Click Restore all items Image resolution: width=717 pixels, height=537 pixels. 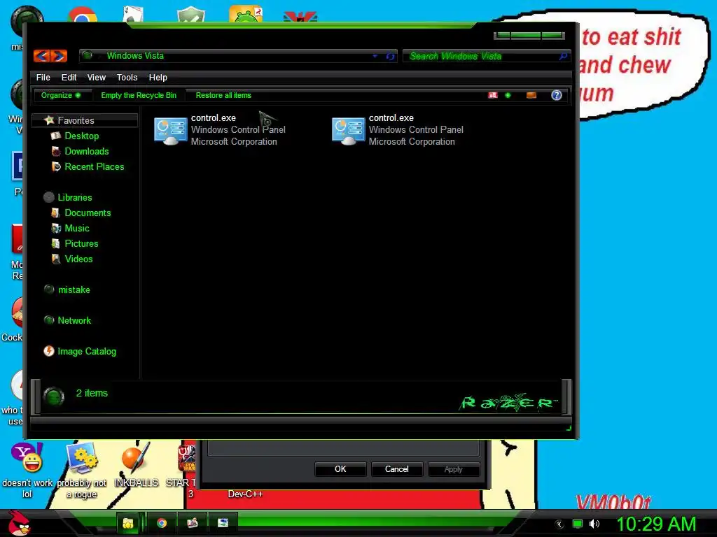pos(223,95)
